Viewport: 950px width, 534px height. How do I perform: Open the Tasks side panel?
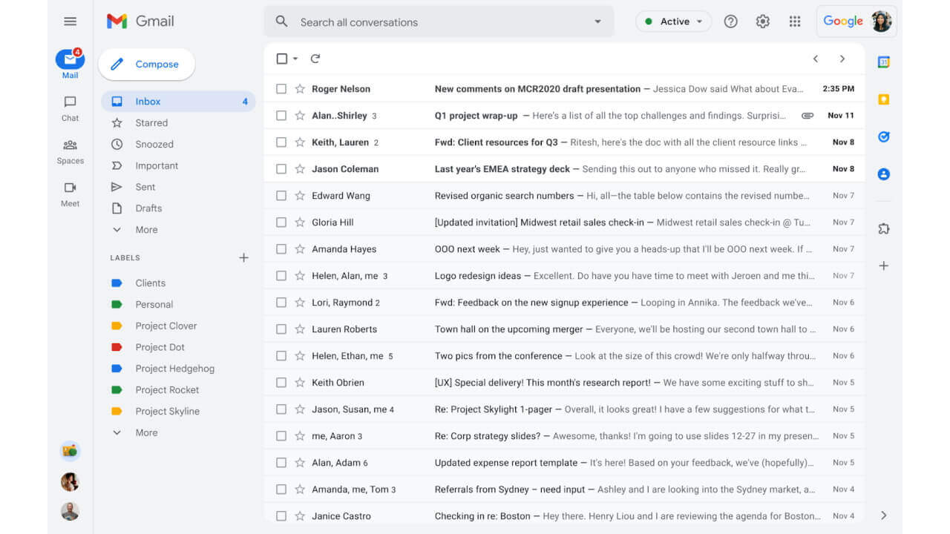883,136
